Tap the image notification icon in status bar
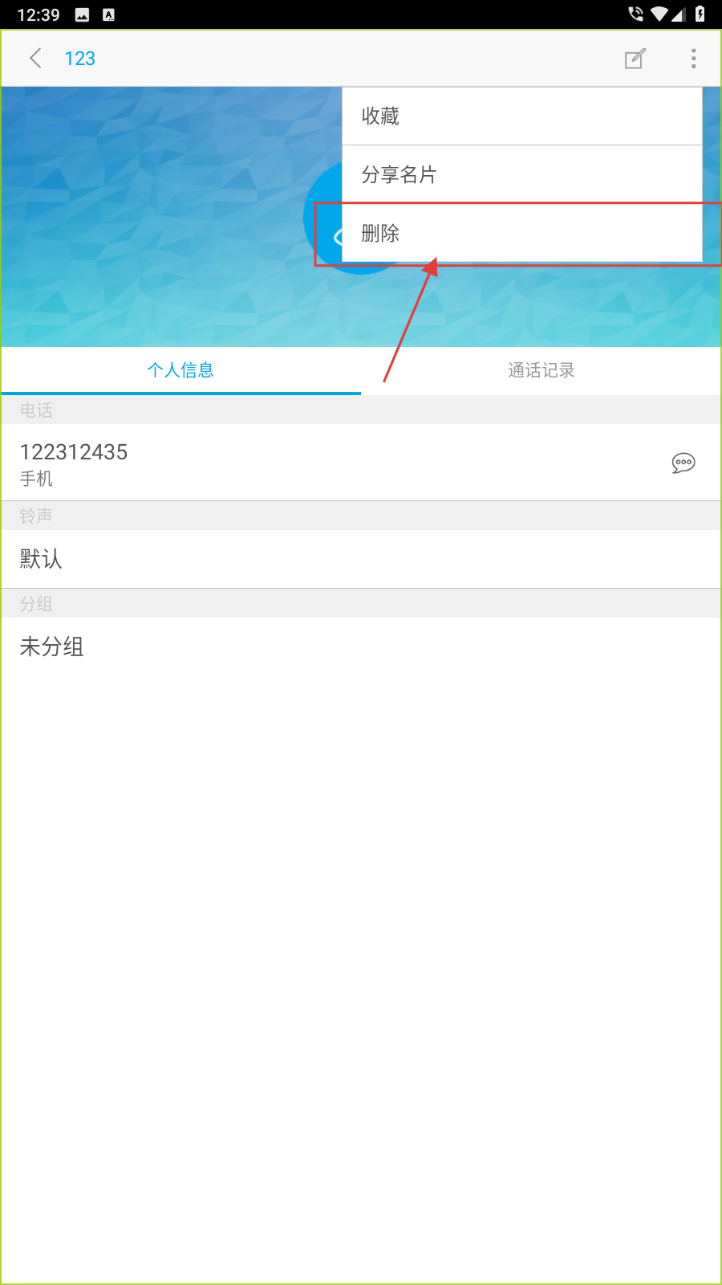This screenshot has height=1285, width=722. pos(82,14)
